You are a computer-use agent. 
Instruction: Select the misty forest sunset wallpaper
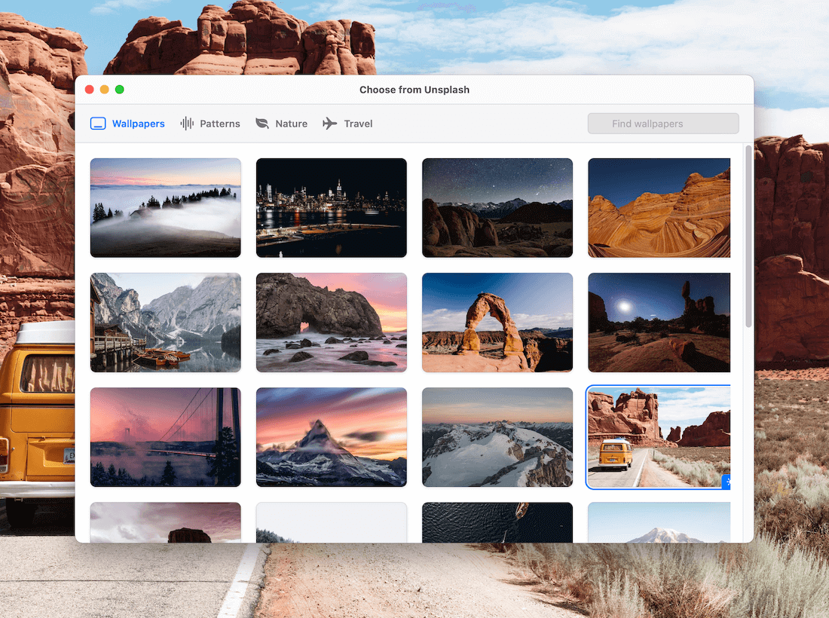pyautogui.click(x=165, y=207)
